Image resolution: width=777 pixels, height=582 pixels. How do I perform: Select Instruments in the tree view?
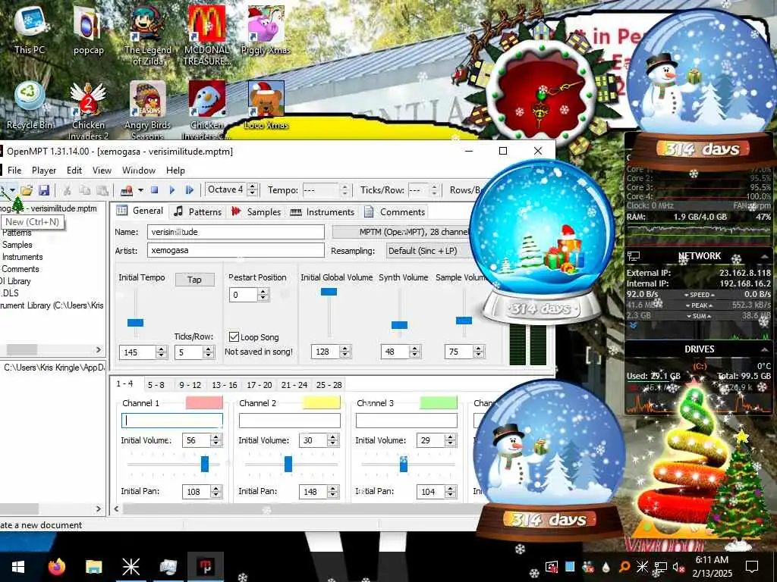[22, 257]
